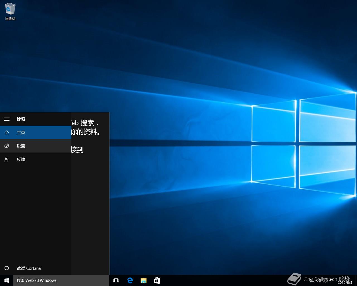Open the Windows Start button

pos(7,280)
